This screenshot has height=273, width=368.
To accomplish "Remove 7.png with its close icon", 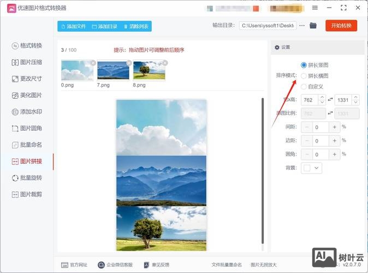I will 129,63.
